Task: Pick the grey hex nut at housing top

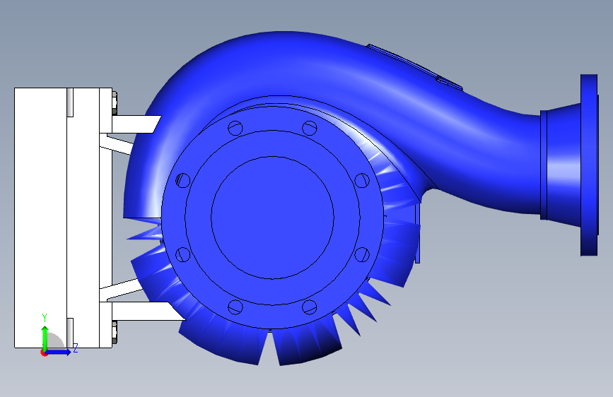Action: [115, 102]
